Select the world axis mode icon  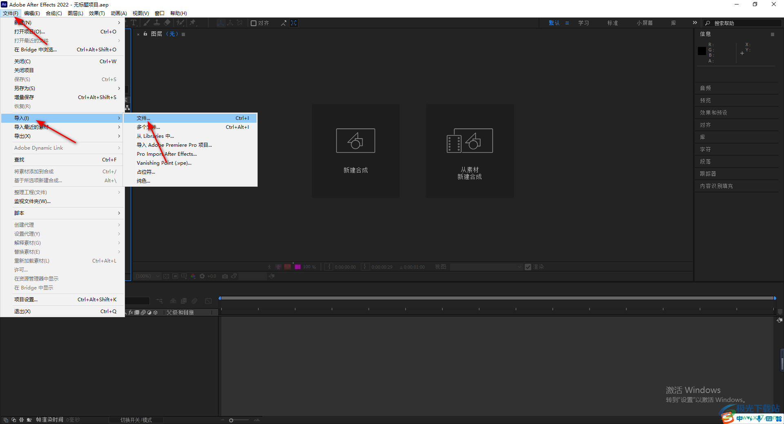(x=230, y=23)
